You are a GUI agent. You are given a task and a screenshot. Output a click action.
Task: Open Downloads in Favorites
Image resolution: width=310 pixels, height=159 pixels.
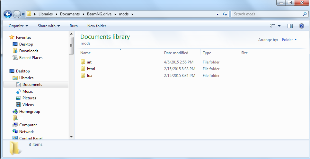coord(29,51)
